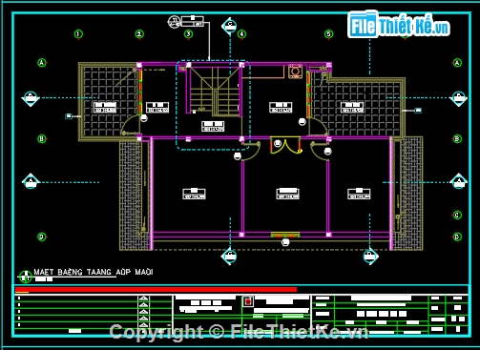Screen dimensions: 480x350
Task: Select the circular detail callout above axis 3
Action: coord(174,22)
